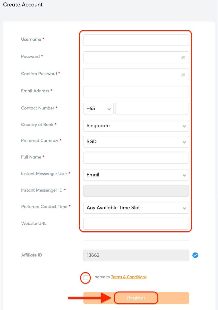This screenshot has height=310, width=218.
Task: Click the Email Address text box
Action: click(x=136, y=92)
